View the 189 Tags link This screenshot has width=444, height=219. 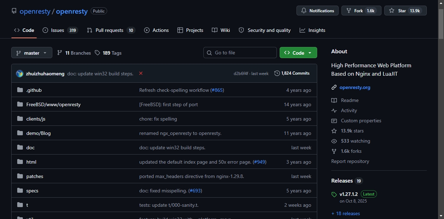pos(108,53)
